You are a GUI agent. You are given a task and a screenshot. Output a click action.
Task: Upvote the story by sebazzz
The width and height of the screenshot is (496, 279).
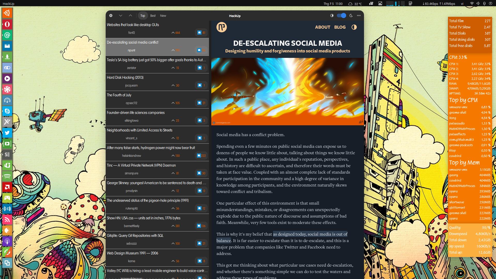[176, 243]
